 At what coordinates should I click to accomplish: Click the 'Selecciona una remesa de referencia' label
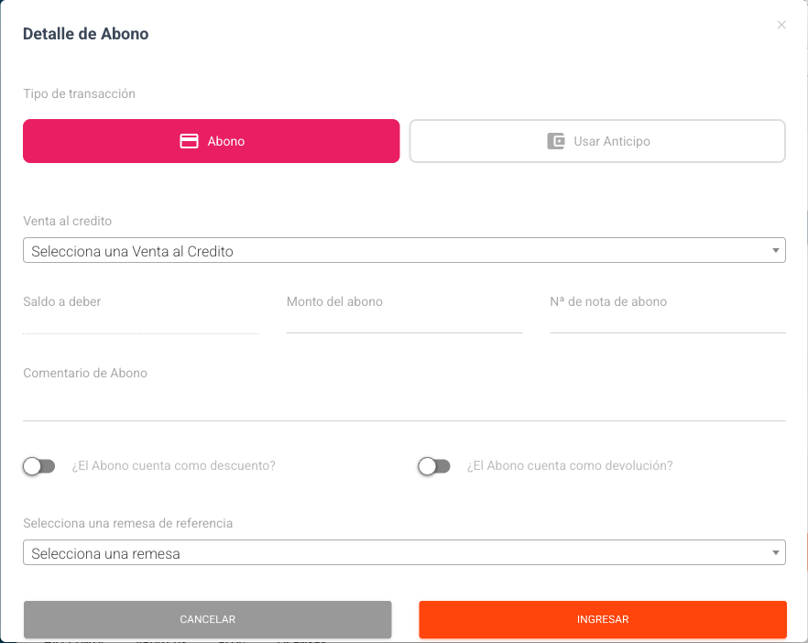click(127, 523)
